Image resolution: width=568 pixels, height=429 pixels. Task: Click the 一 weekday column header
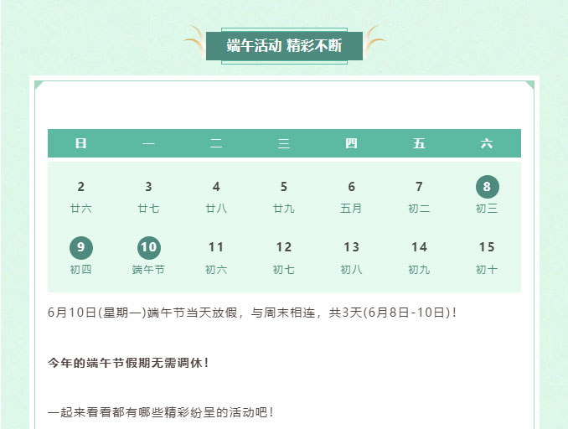(x=148, y=143)
